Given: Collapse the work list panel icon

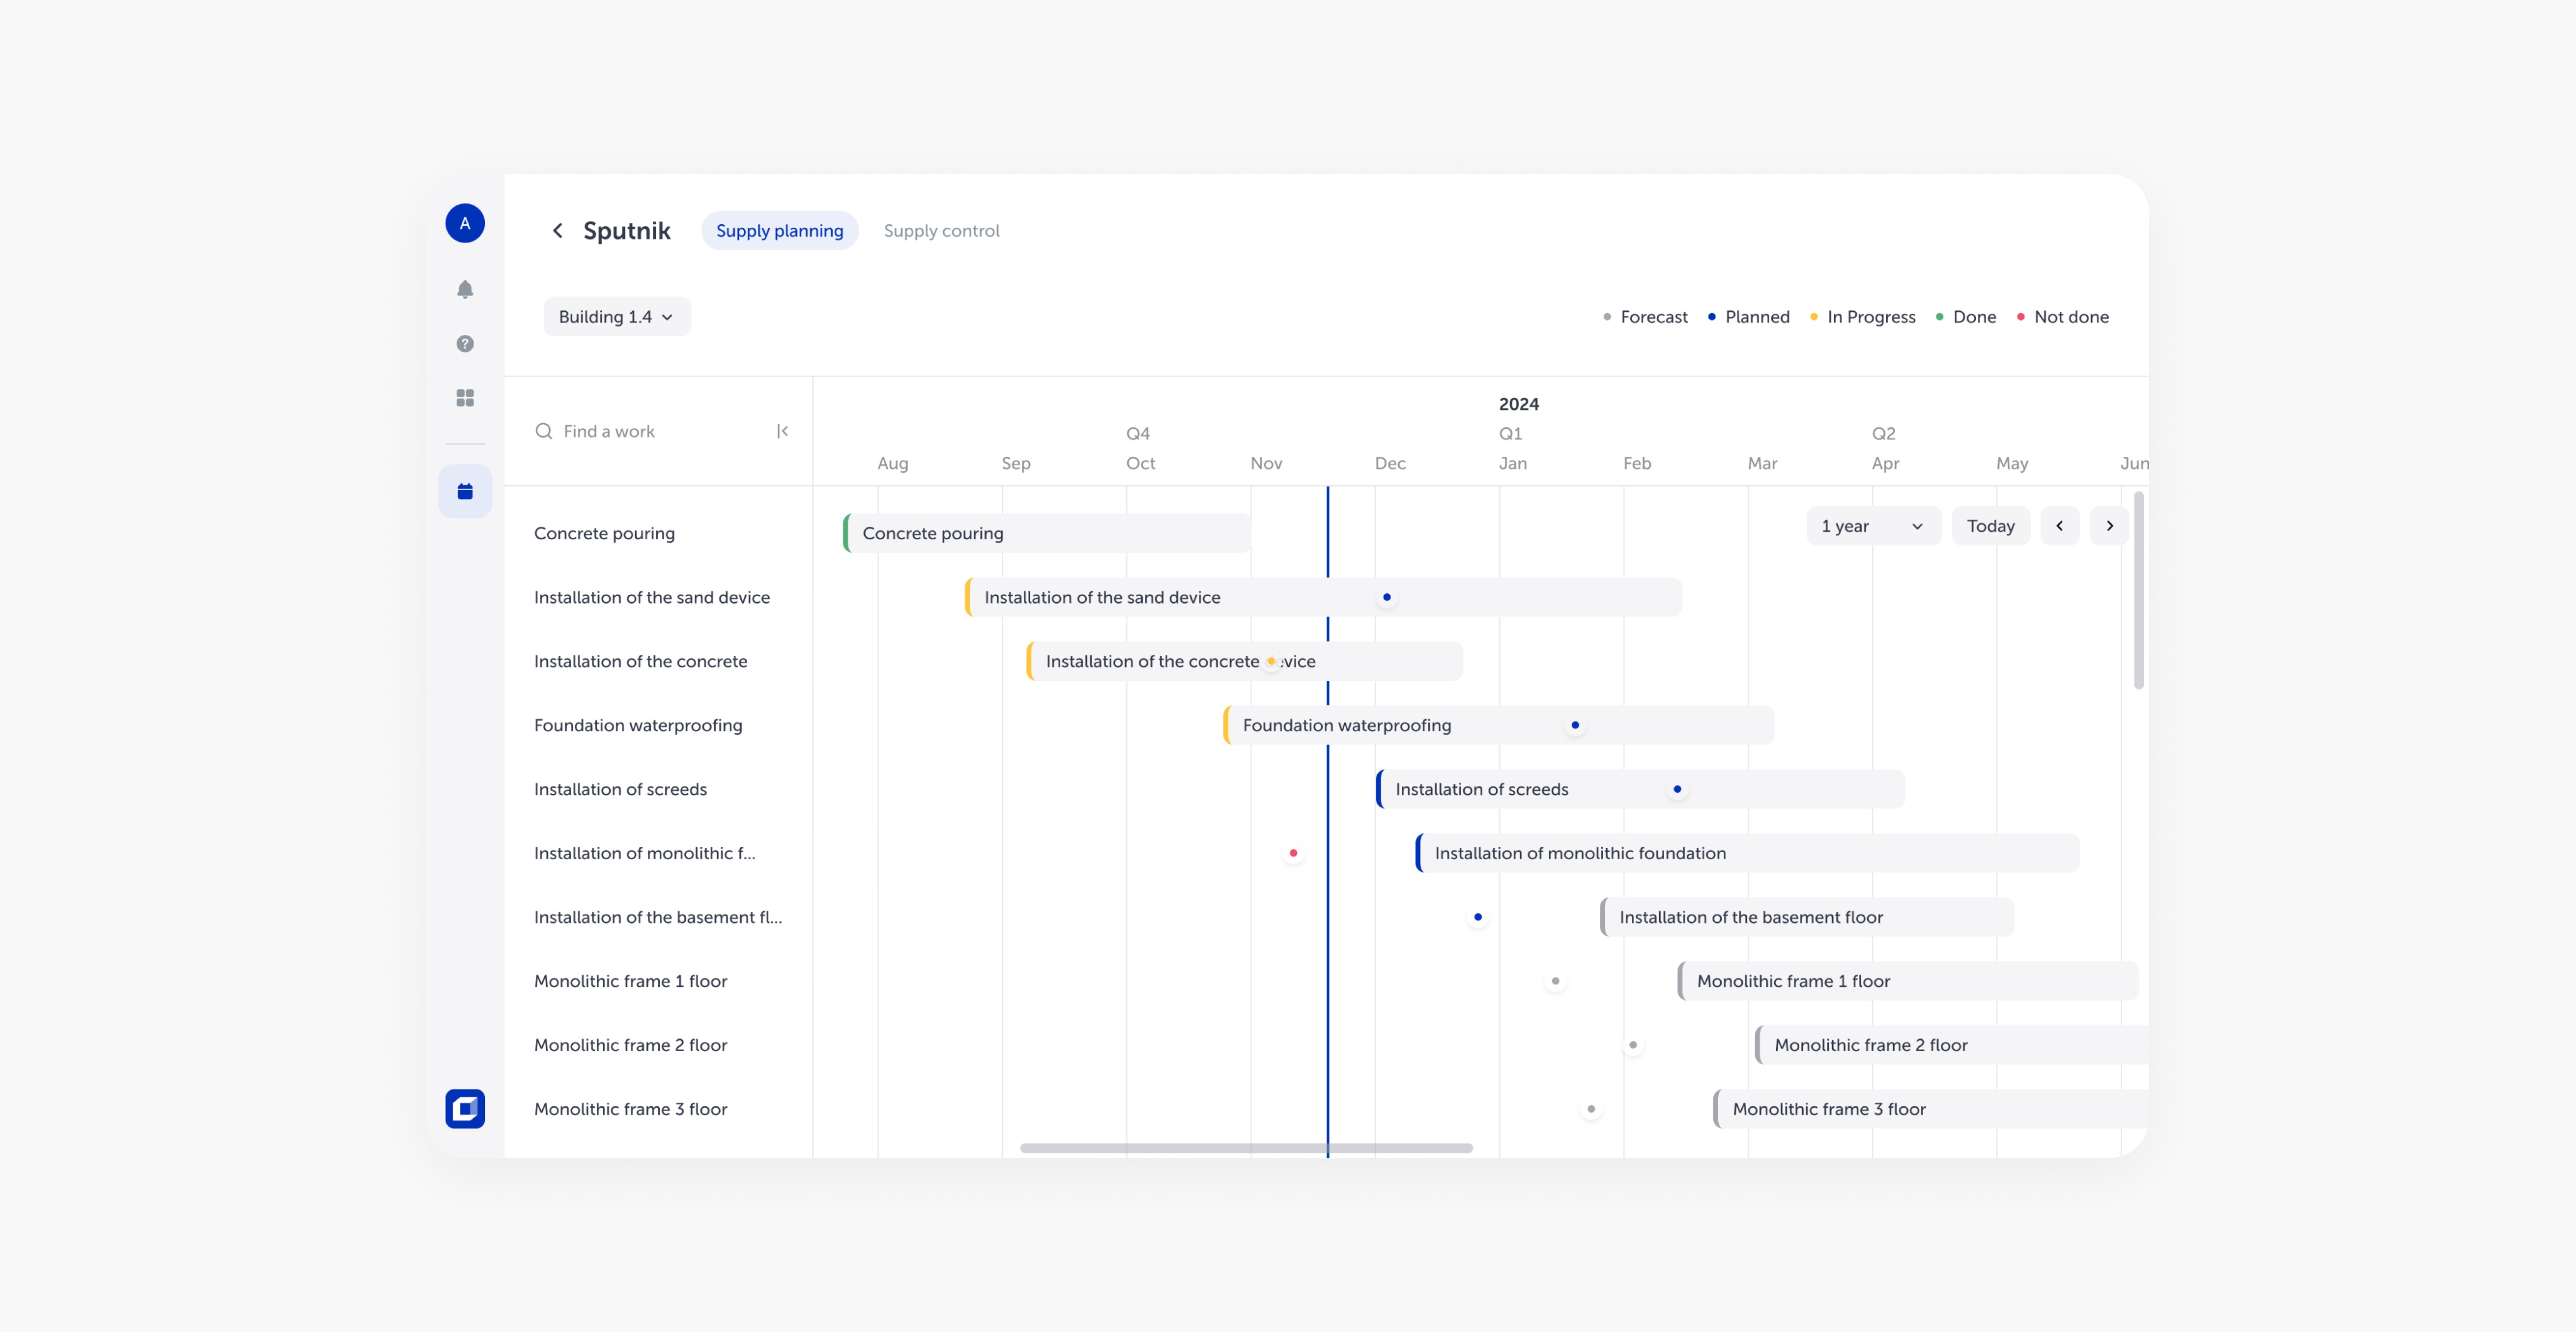Looking at the screenshot, I should [782, 431].
